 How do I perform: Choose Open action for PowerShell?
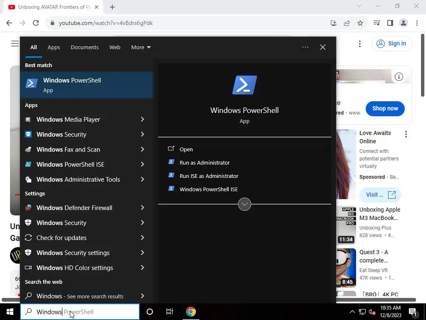click(186, 149)
